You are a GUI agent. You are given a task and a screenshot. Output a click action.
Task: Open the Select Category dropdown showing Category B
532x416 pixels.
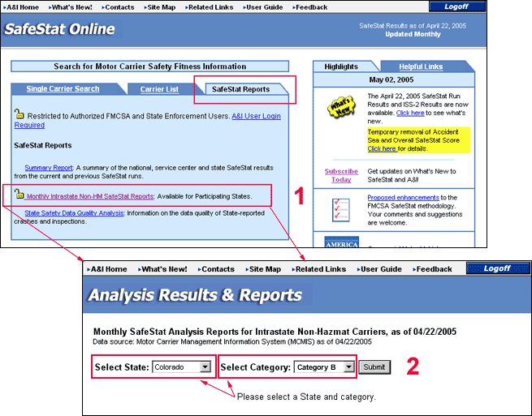click(x=324, y=367)
